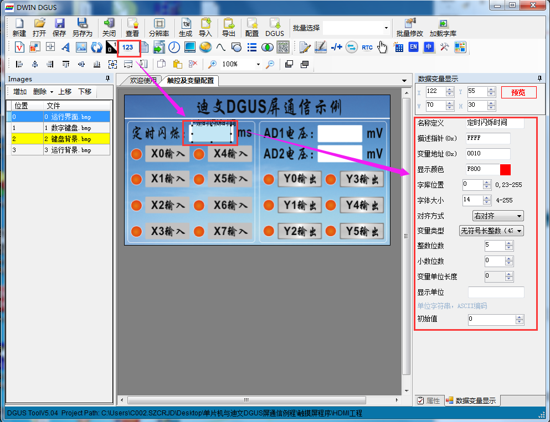This screenshot has height=422, width=550.
Task: Click the zoom in magnifier
Action: coord(212,64)
